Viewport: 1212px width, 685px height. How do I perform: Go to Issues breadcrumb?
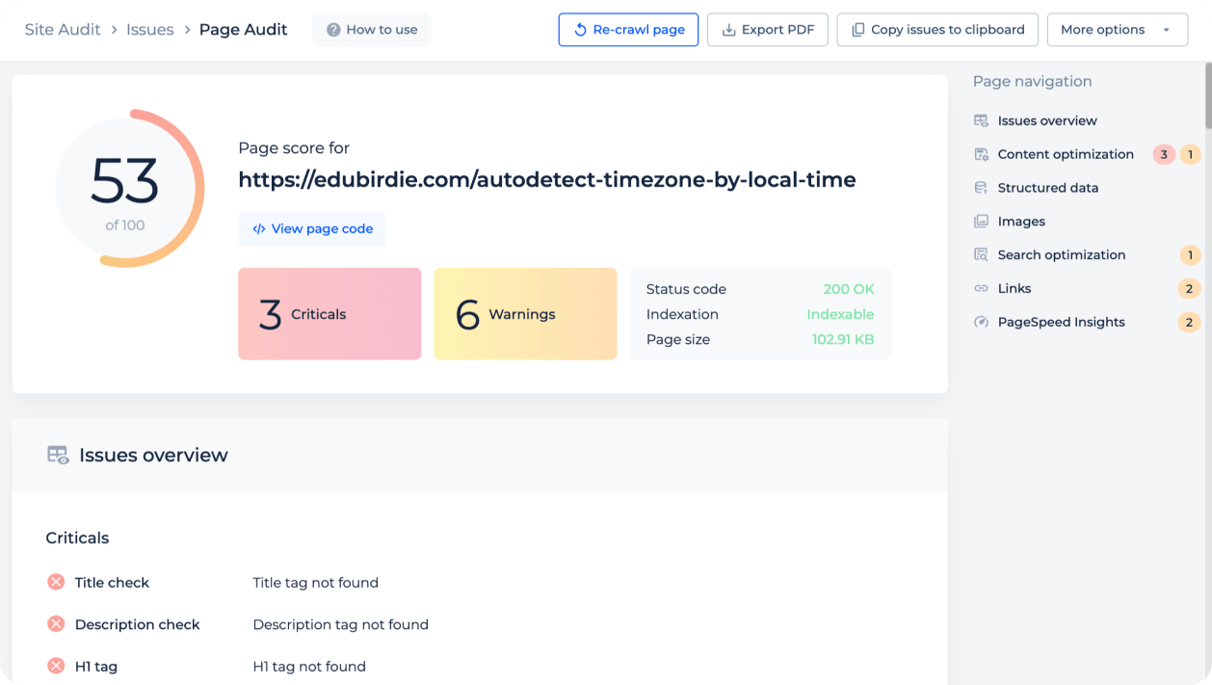pos(149,30)
